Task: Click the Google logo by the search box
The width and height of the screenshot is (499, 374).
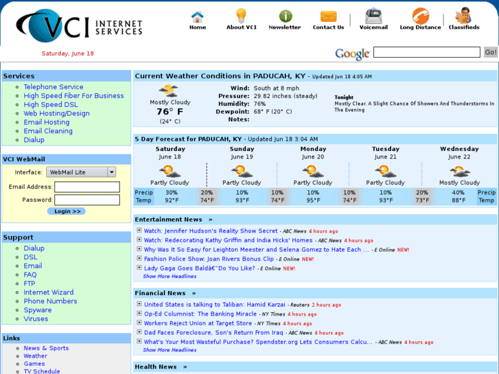Action: coord(352,54)
